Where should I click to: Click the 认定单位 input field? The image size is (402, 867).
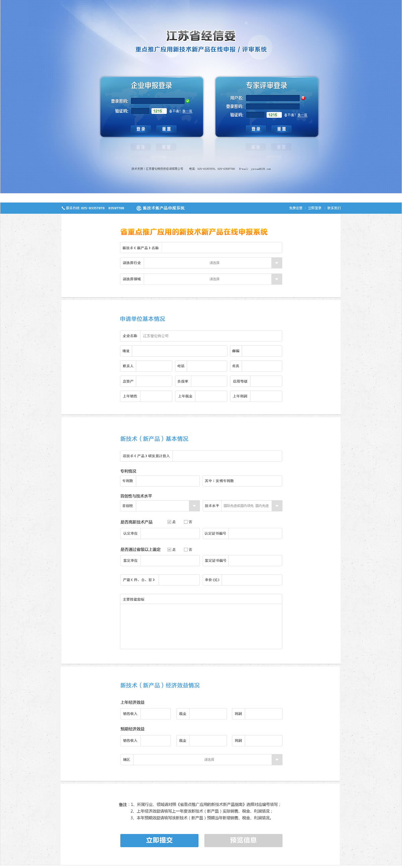(x=170, y=534)
